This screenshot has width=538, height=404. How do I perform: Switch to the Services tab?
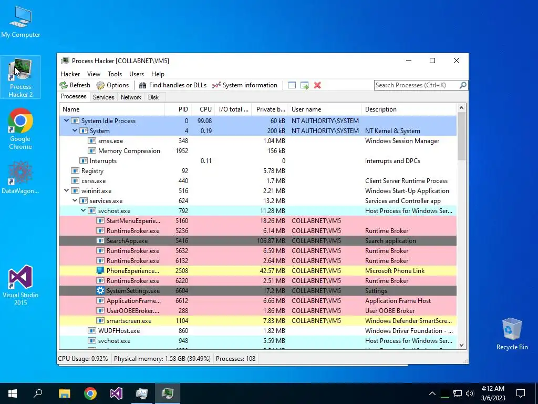104,97
